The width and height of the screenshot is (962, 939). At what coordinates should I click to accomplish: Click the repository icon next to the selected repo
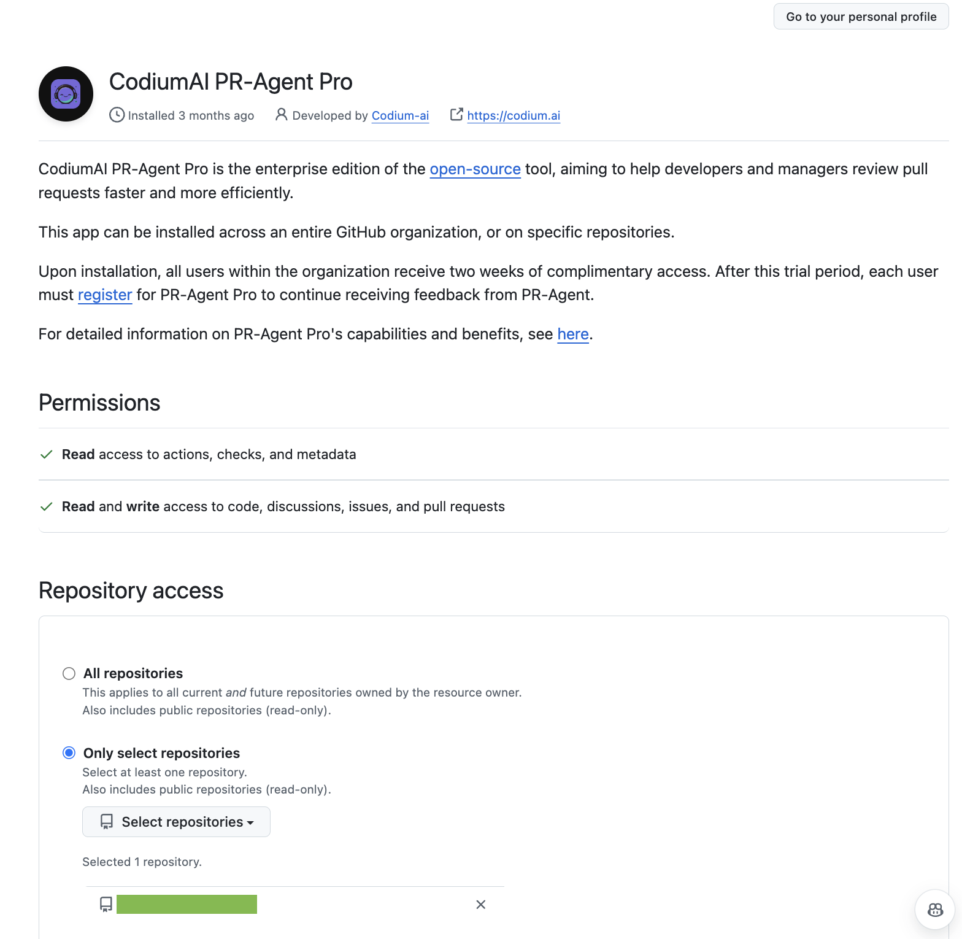click(106, 904)
